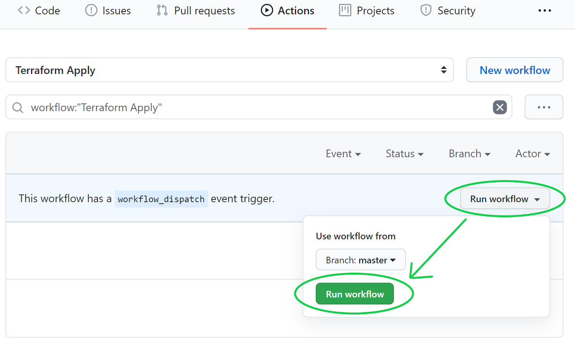Click the New workflow button

point(515,70)
